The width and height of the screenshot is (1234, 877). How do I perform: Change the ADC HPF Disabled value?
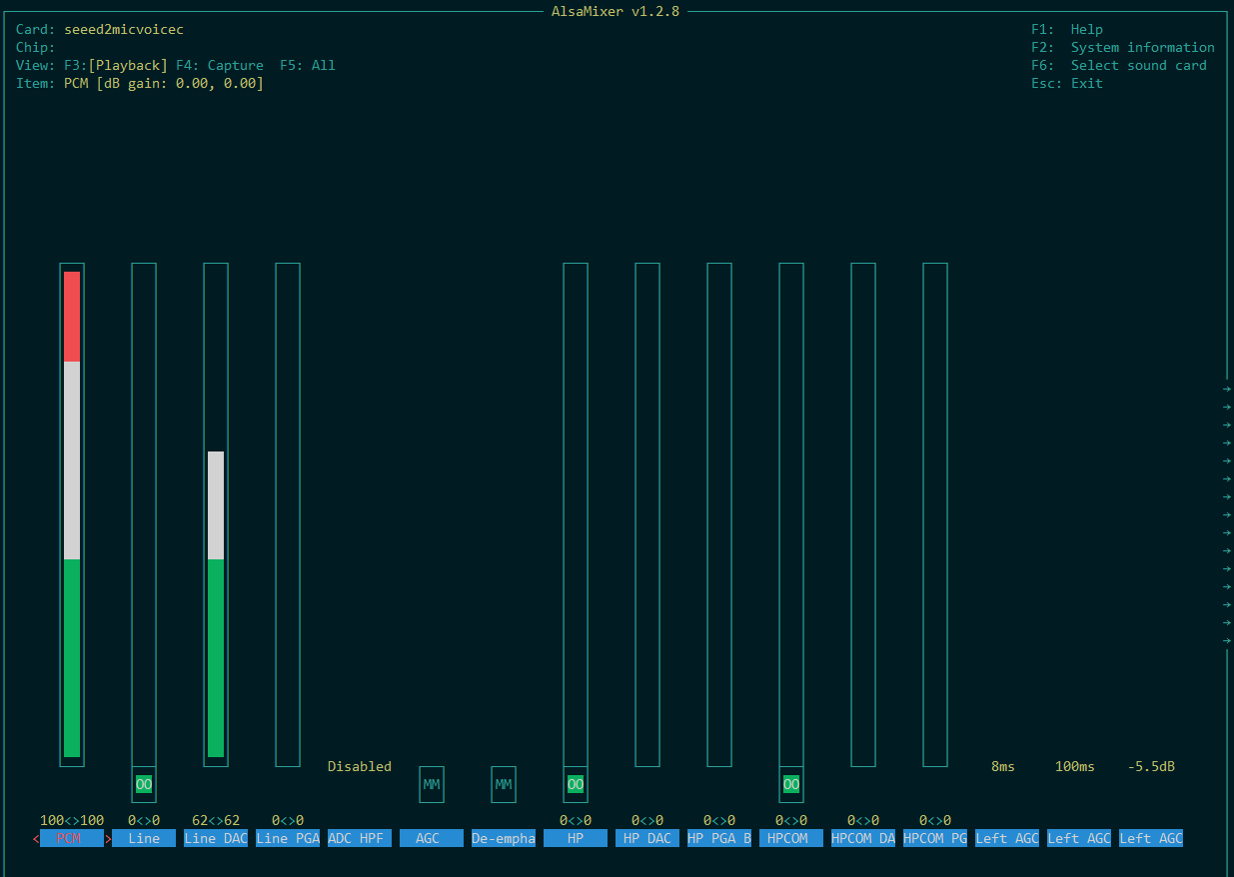pyautogui.click(x=360, y=766)
